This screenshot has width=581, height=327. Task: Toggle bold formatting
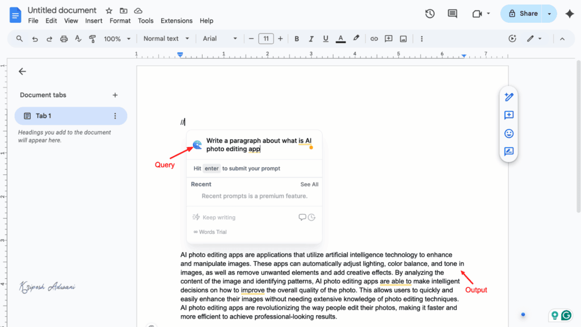pos(297,39)
